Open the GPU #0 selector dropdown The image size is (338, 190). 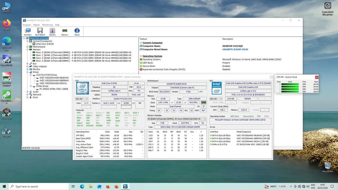click(x=216, y=99)
